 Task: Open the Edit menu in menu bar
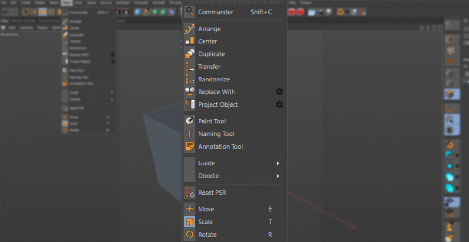click(14, 2)
